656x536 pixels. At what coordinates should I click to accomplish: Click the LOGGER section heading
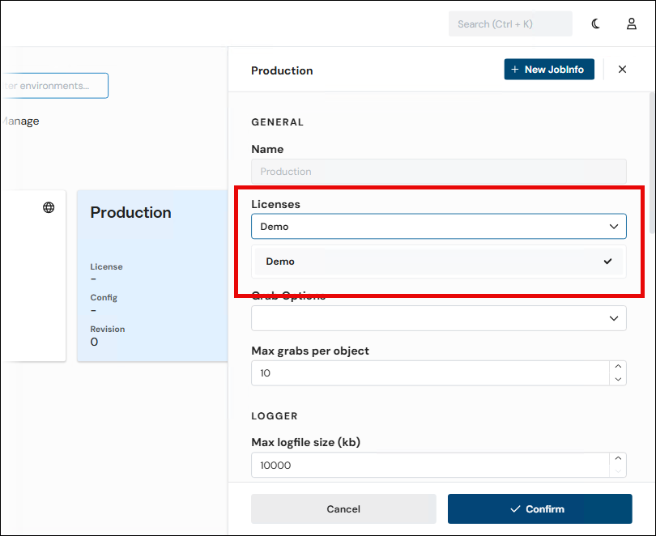click(275, 416)
